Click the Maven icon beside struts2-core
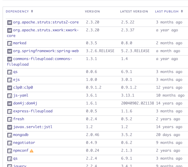The image size is (188, 167). 10,23
